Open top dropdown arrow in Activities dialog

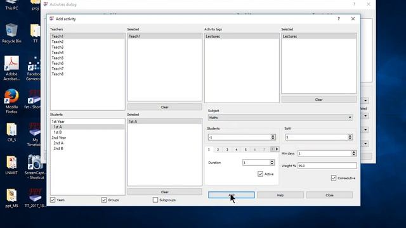(x=365, y=101)
